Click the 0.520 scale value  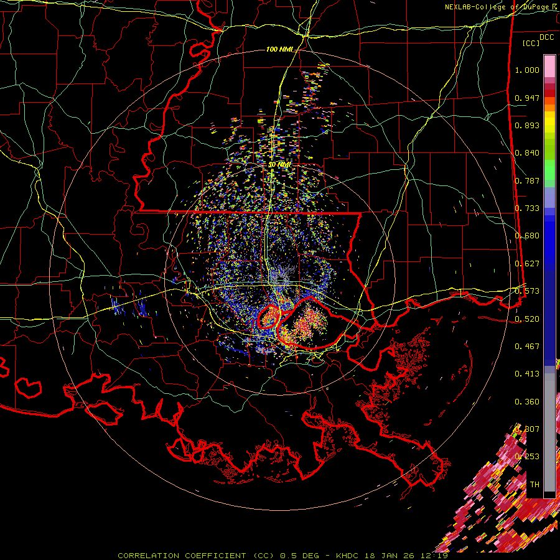(527, 319)
